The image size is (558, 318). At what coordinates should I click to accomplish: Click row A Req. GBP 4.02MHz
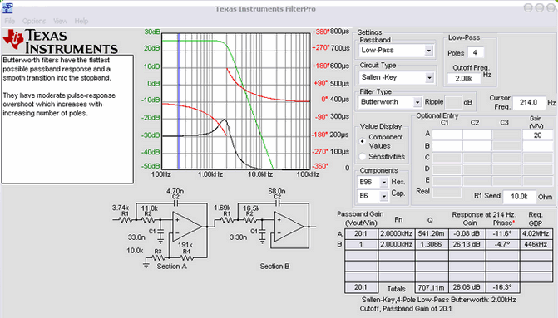click(536, 234)
